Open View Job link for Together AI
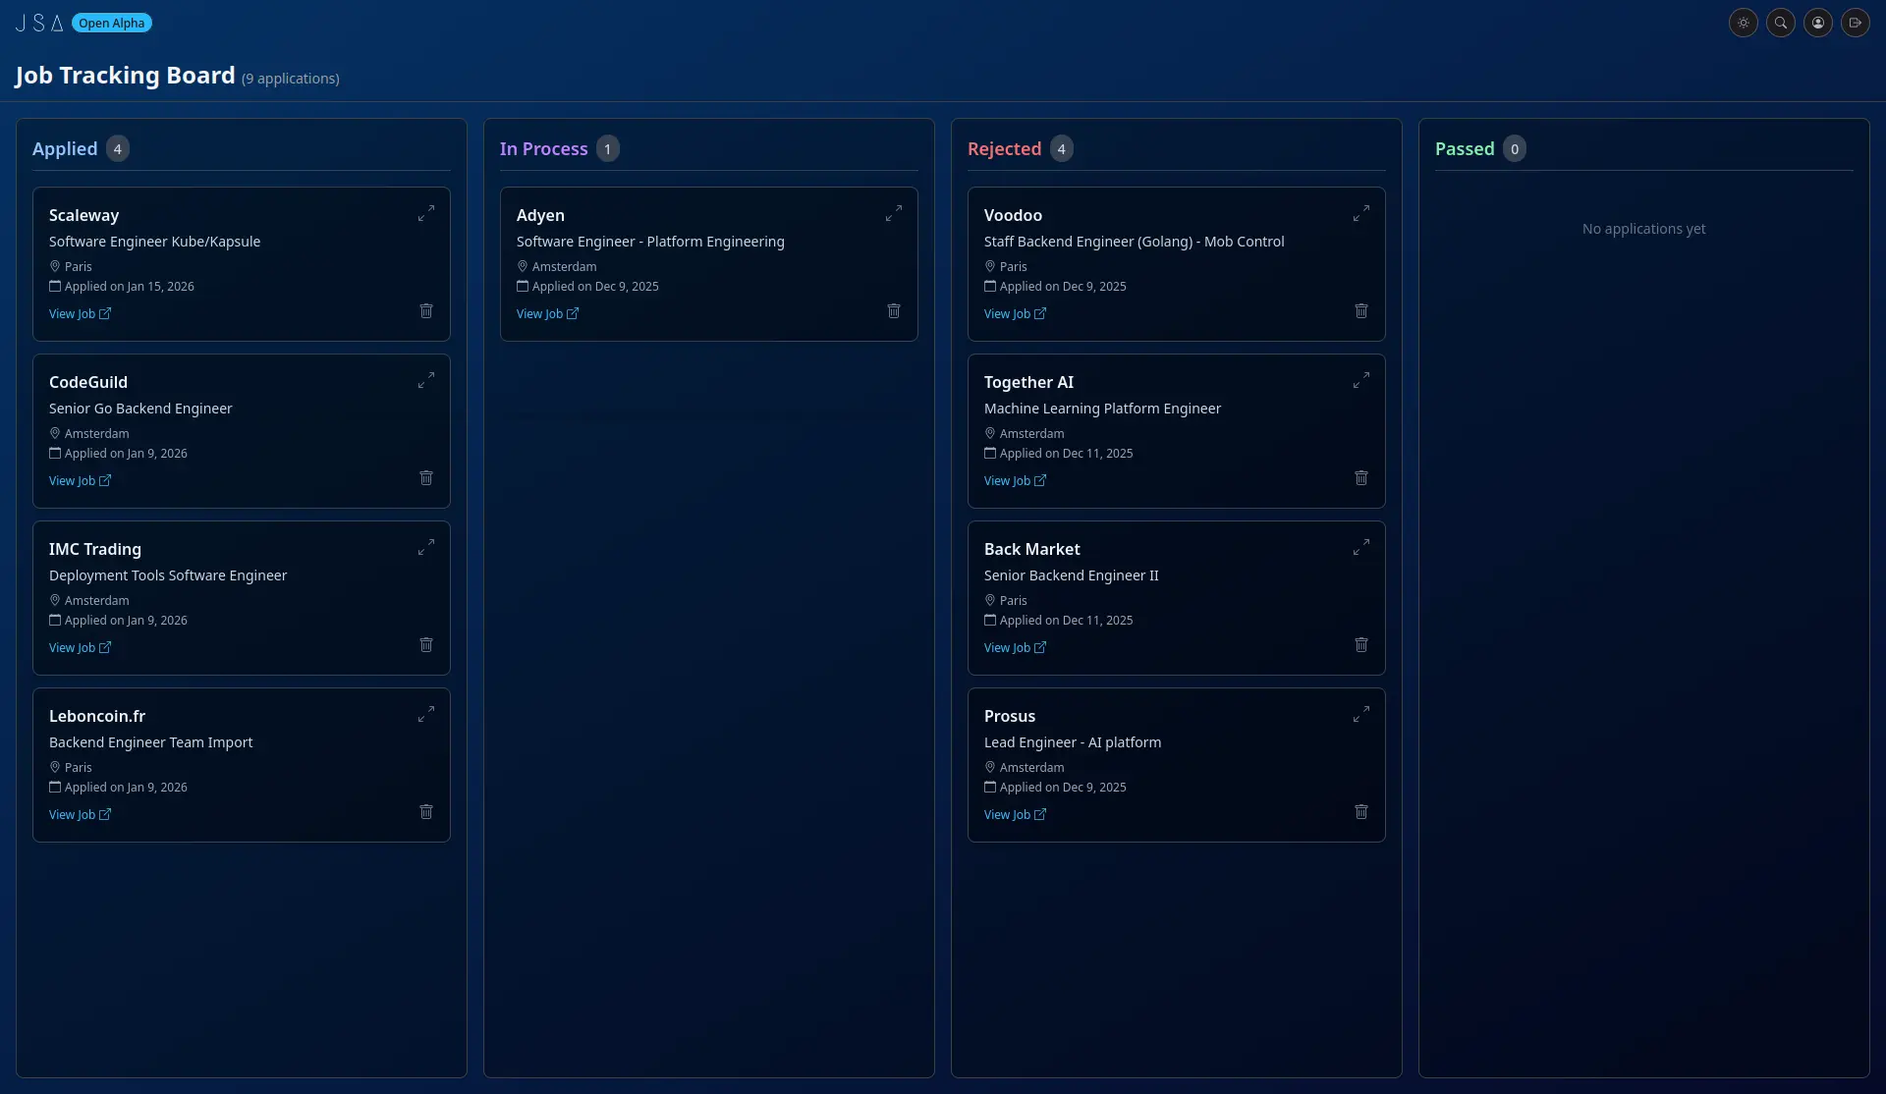 coord(1015,481)
